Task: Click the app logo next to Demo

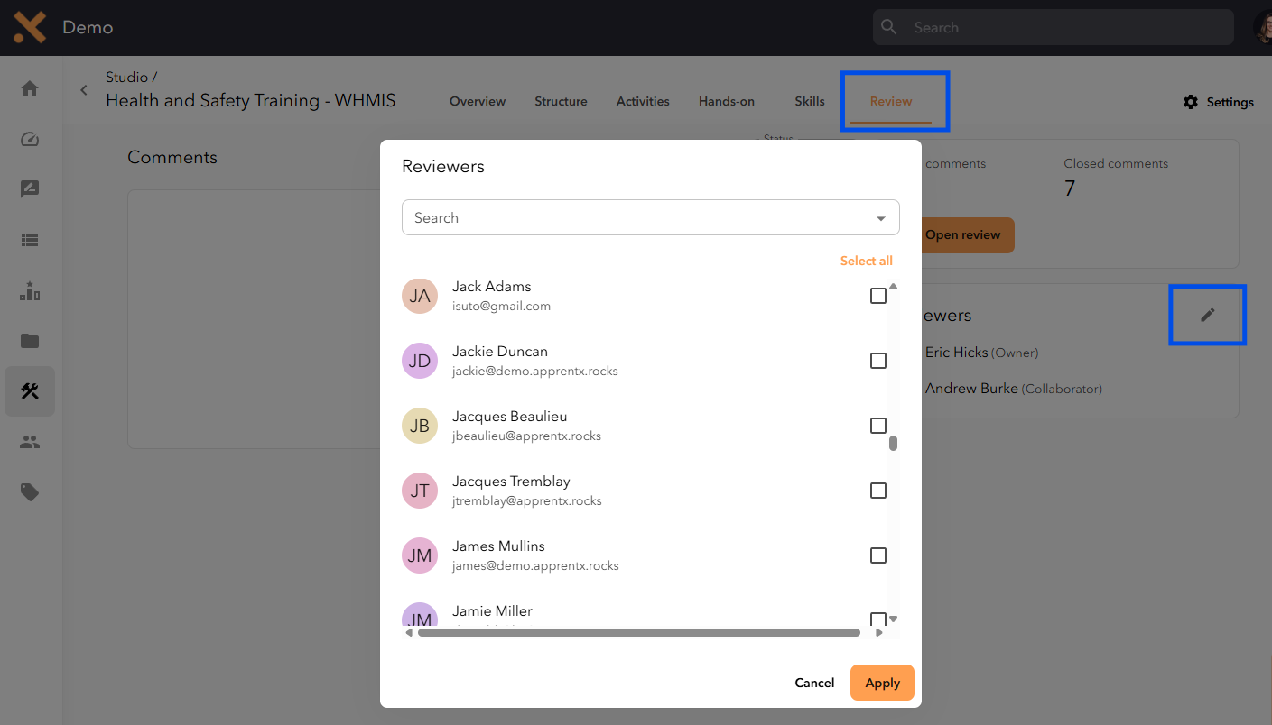Action: click(30, 27)
